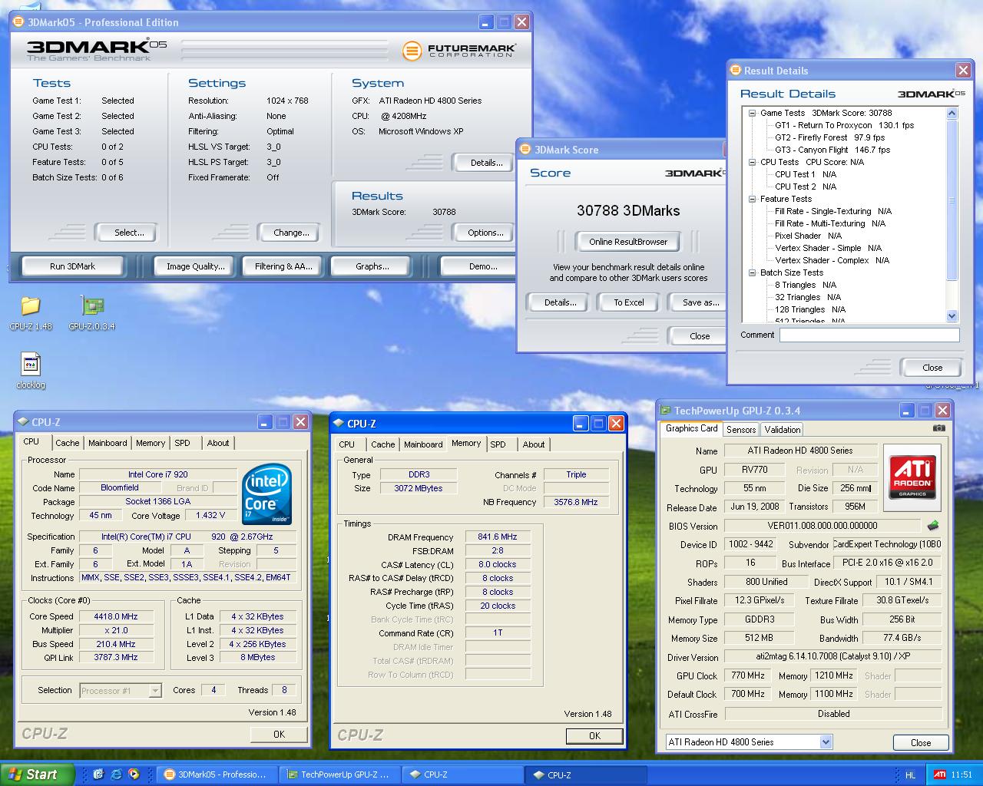
Task: Collapse the Batch Size Tests tree node
Action: click(x=753, y=272)
